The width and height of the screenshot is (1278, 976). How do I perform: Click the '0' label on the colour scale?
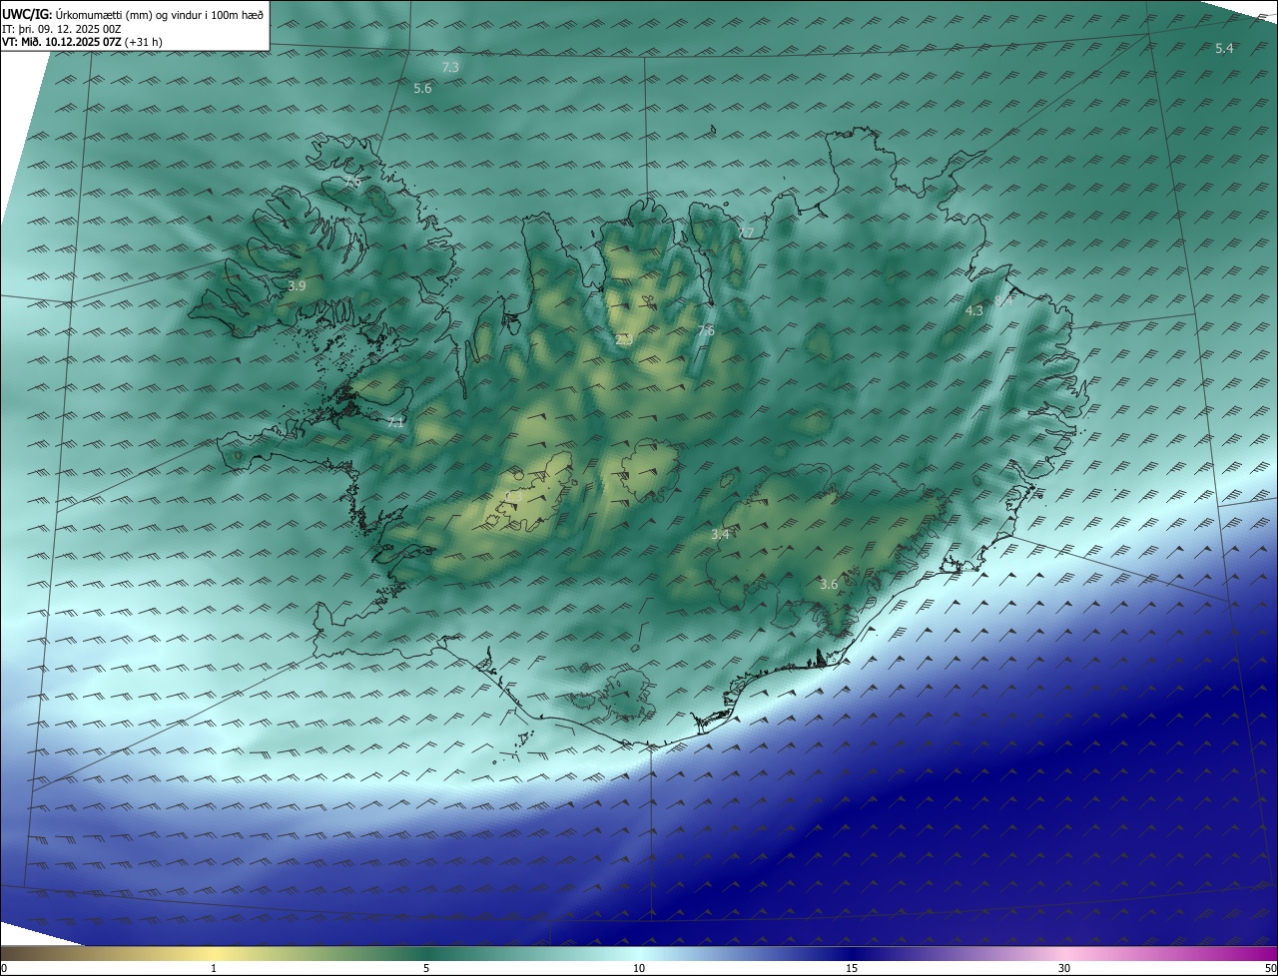pos(4,968)
